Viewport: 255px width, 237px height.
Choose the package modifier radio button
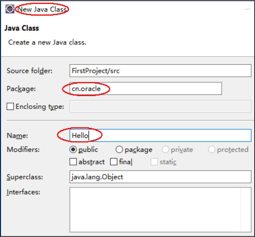point(119,150)
